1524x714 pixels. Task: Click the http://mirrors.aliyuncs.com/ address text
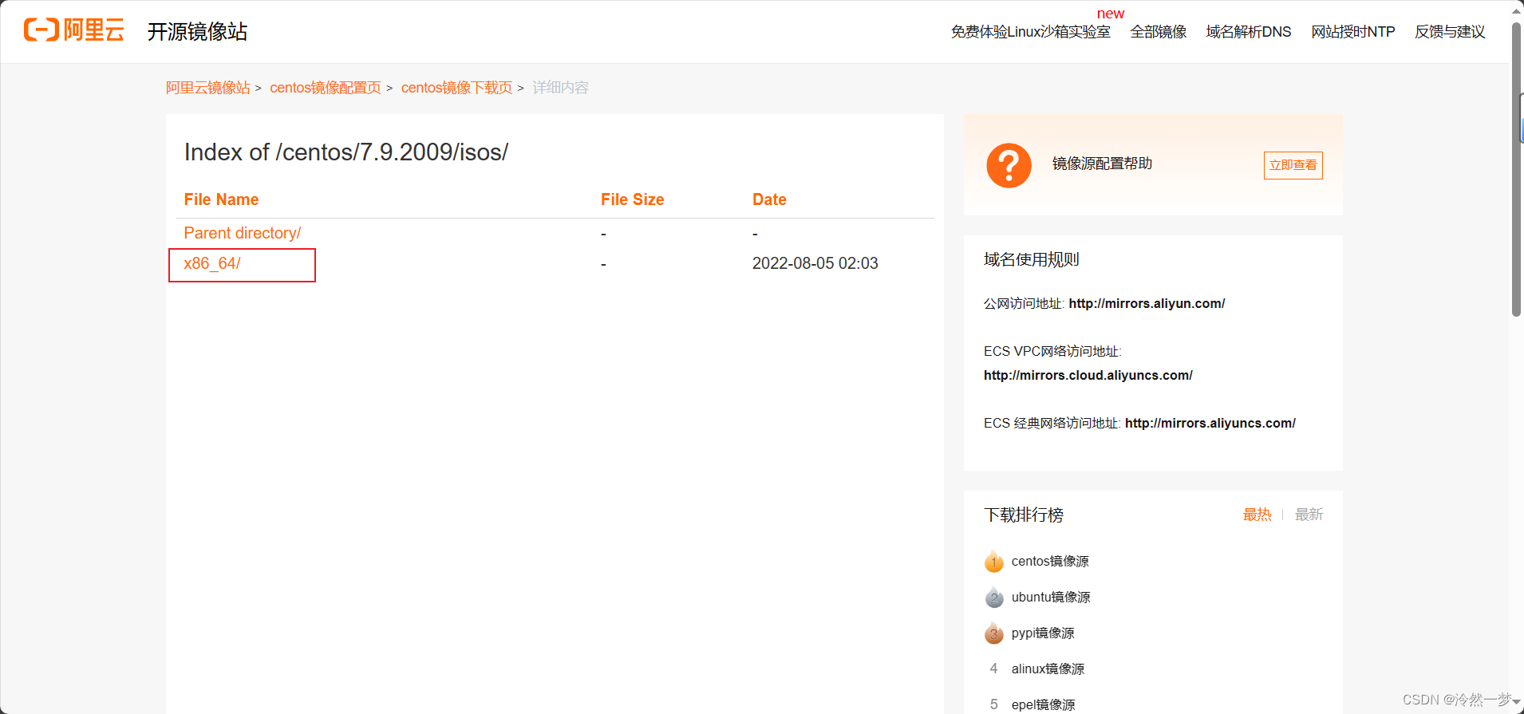(1210, 423)
